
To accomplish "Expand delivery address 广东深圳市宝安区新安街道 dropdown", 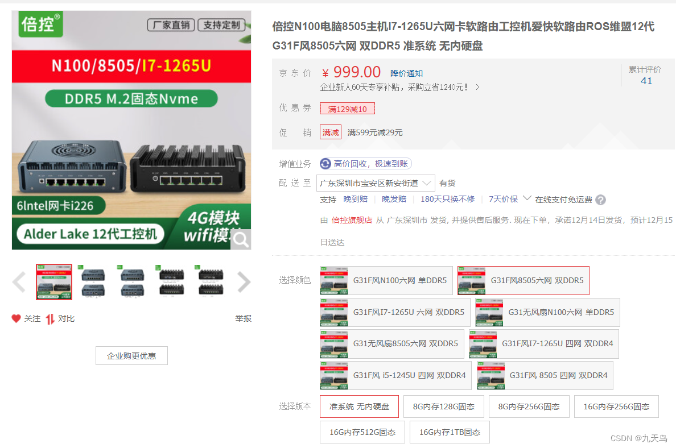I will (376, 183).
